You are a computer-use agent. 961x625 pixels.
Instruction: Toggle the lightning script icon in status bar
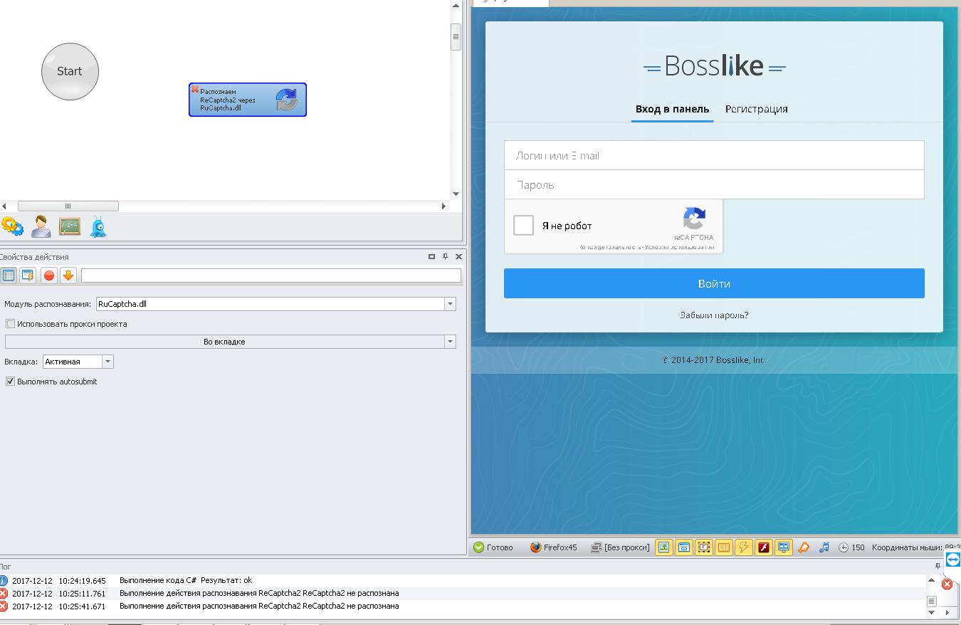coord(744,547)
